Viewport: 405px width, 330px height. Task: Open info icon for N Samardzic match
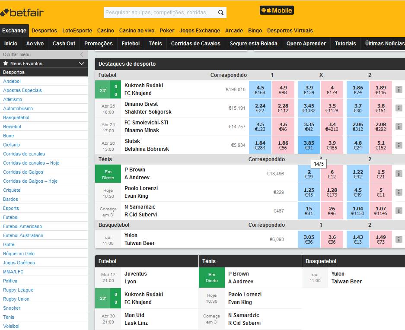coord(399,211)
